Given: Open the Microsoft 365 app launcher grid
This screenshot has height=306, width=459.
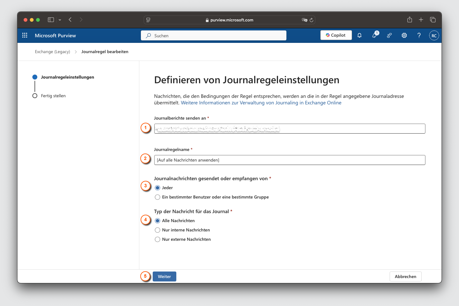Looking at the screenshot, I should coord(25,35).
